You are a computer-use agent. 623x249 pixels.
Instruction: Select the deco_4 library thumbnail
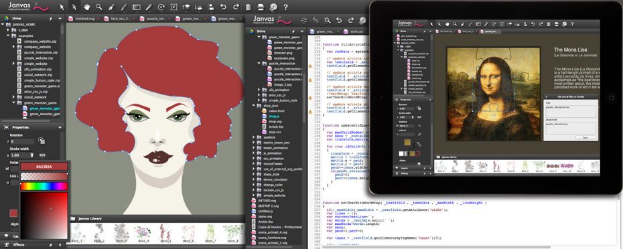[142, 233]
